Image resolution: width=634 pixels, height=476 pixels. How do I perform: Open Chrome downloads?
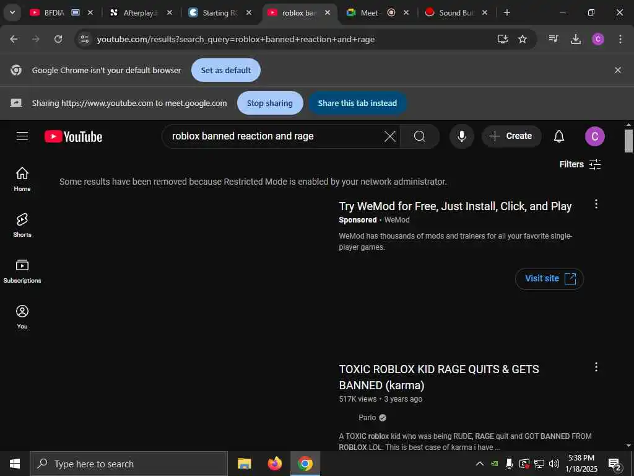[x=576, y=39]
